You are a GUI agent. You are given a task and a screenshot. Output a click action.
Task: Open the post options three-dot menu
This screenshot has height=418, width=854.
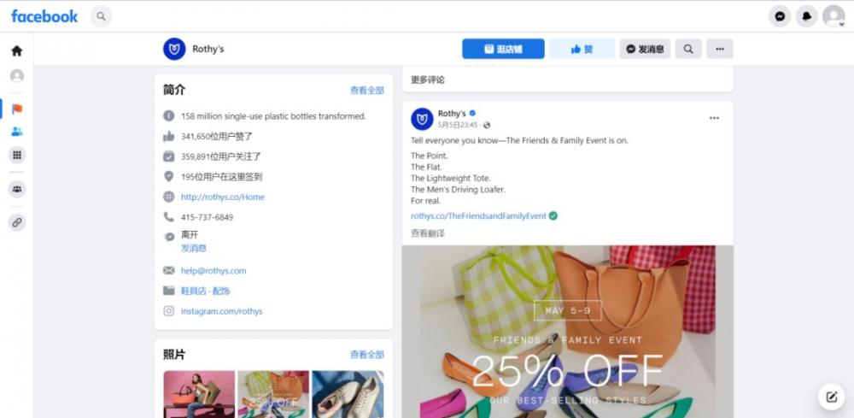click(x=714, y=118)
